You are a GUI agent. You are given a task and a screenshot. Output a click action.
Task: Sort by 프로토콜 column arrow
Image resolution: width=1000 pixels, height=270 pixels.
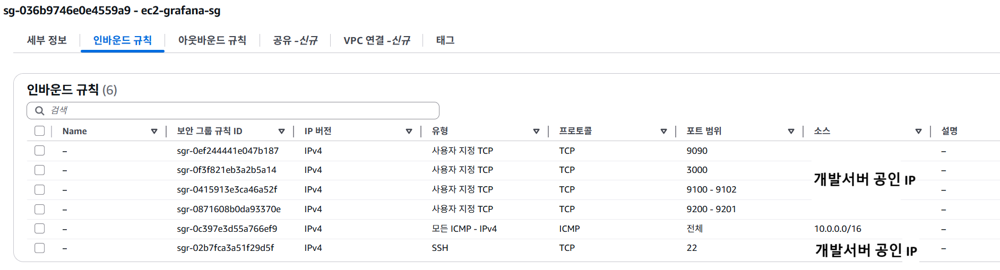click(x=663, y=132)
